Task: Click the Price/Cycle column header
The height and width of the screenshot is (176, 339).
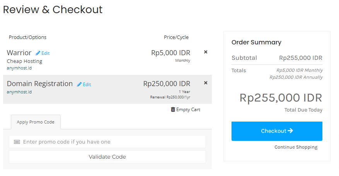Action: (176, 37)
